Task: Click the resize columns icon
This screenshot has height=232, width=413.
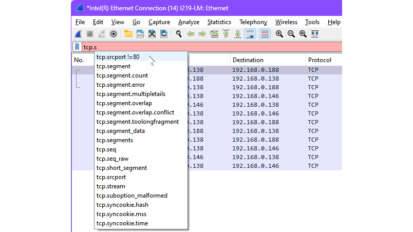Action: coord(315,34)
